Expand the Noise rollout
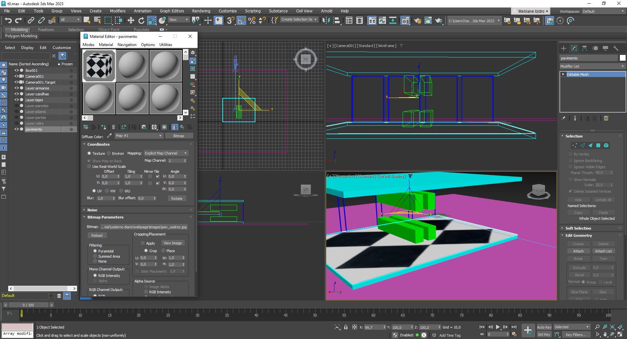 (x=92, y=210)
